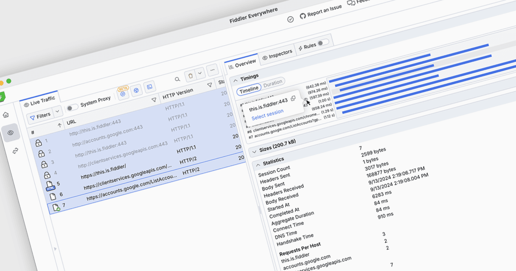Click the Handshake Time statistic label
516x271 pixels.
pos(295,240)
